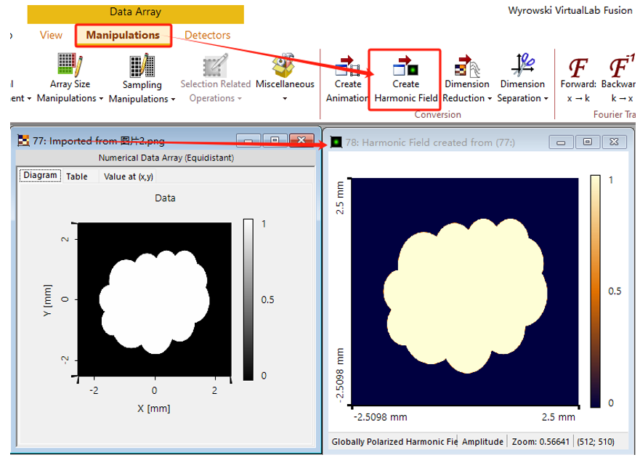640x460 pixels.
Task: Switch to the Manipulations ribbon tab
Action: (123, 35)
